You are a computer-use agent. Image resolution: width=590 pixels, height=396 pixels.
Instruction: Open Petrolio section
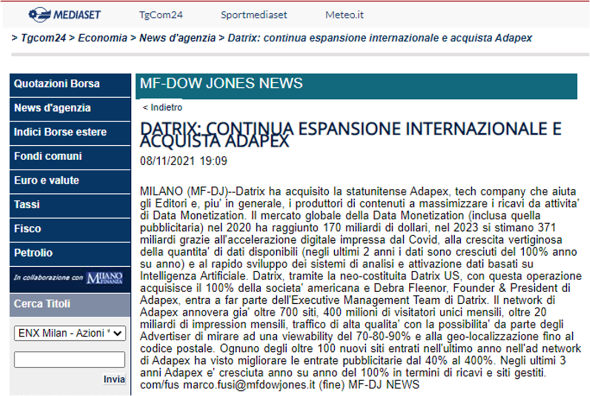(x=70, y=253)
